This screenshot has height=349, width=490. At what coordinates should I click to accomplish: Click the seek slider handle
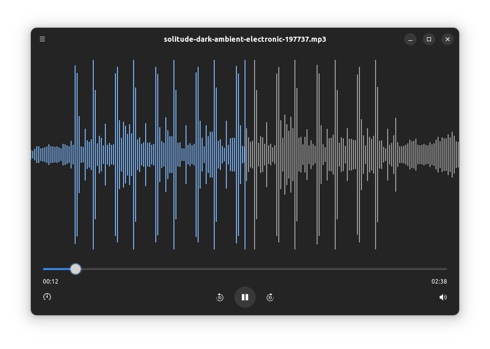76,269
